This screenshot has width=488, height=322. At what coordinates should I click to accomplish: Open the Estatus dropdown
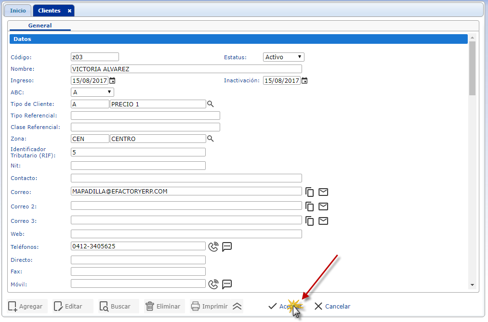pos(284,57)
